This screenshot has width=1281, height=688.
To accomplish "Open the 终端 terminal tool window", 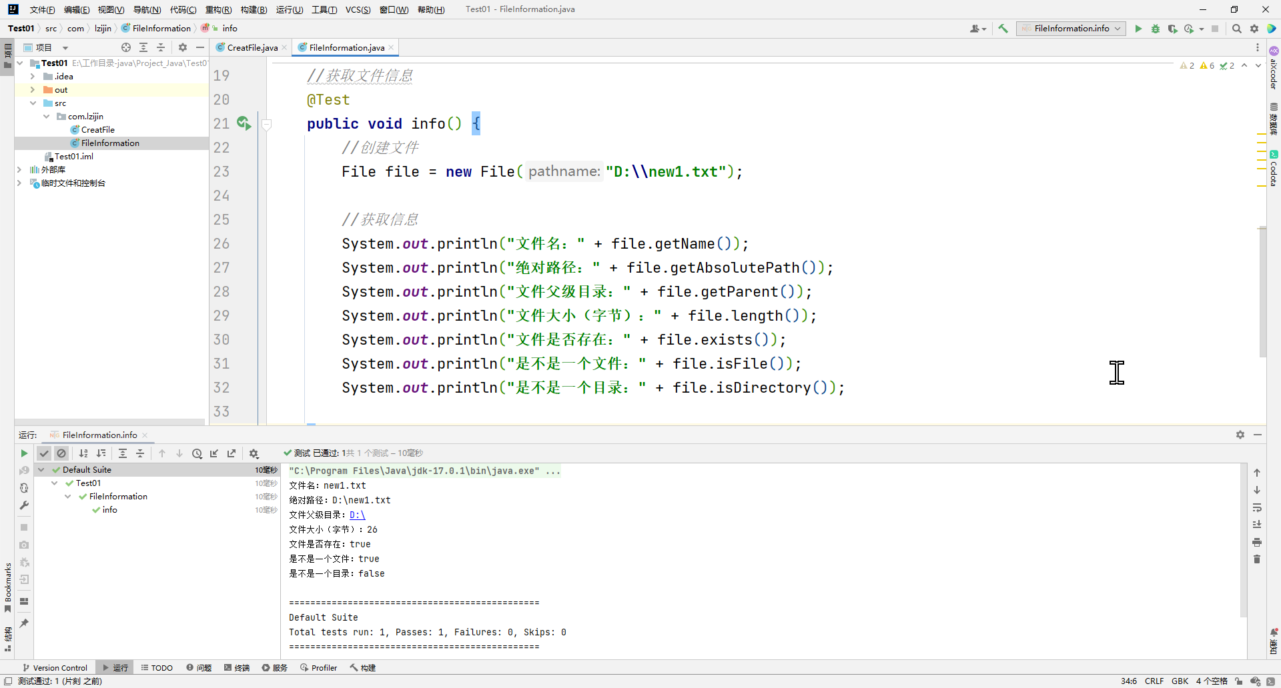I will [237, 667].
